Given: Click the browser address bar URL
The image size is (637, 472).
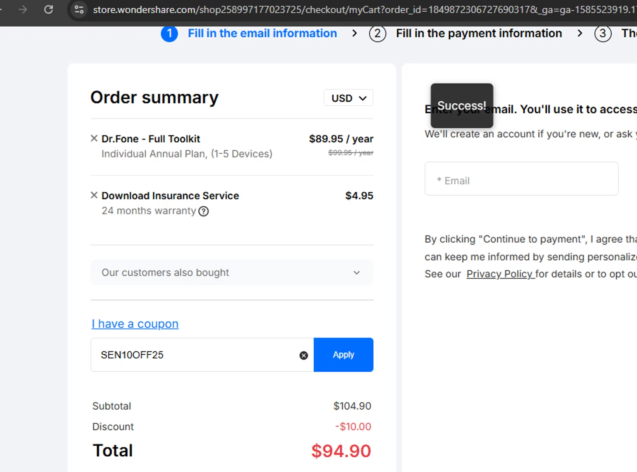Looking at the screenshot, I should (364, 9).
